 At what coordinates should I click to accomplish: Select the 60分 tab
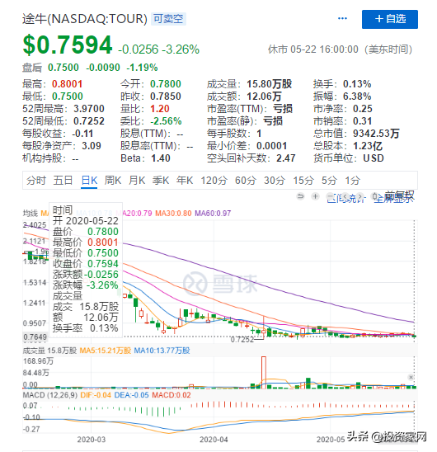tap(246, 181)
